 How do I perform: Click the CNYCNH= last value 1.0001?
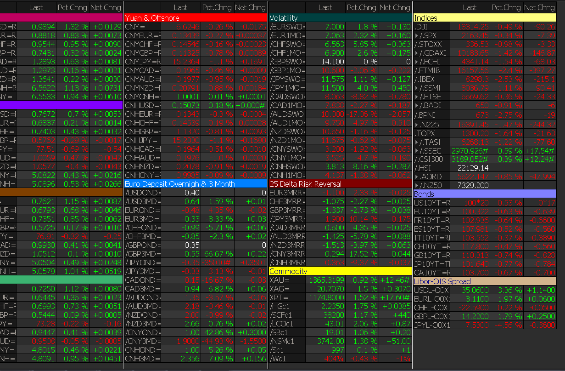click(189, 97)
